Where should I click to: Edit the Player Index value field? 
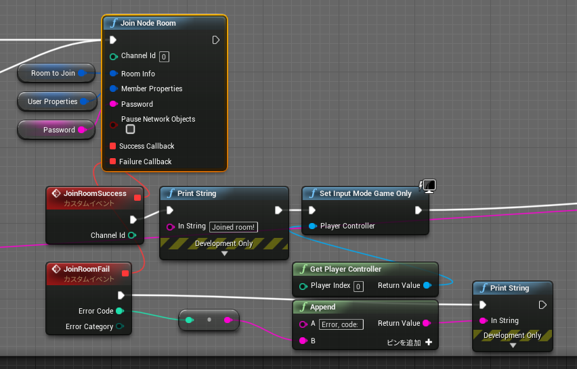click(x=358, y=287)
